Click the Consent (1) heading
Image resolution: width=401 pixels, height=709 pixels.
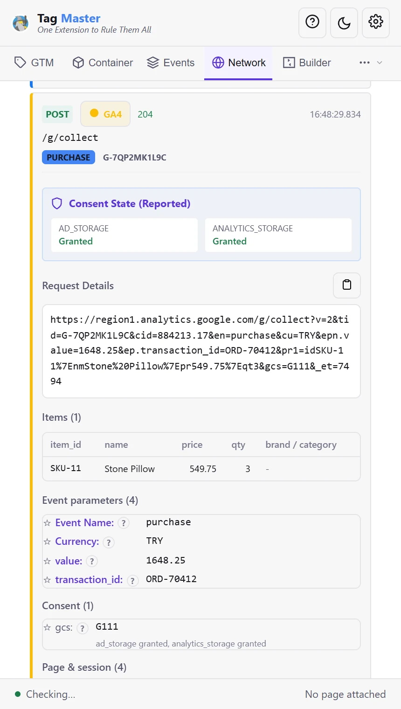pyautogui.click(x=68, y=606)
